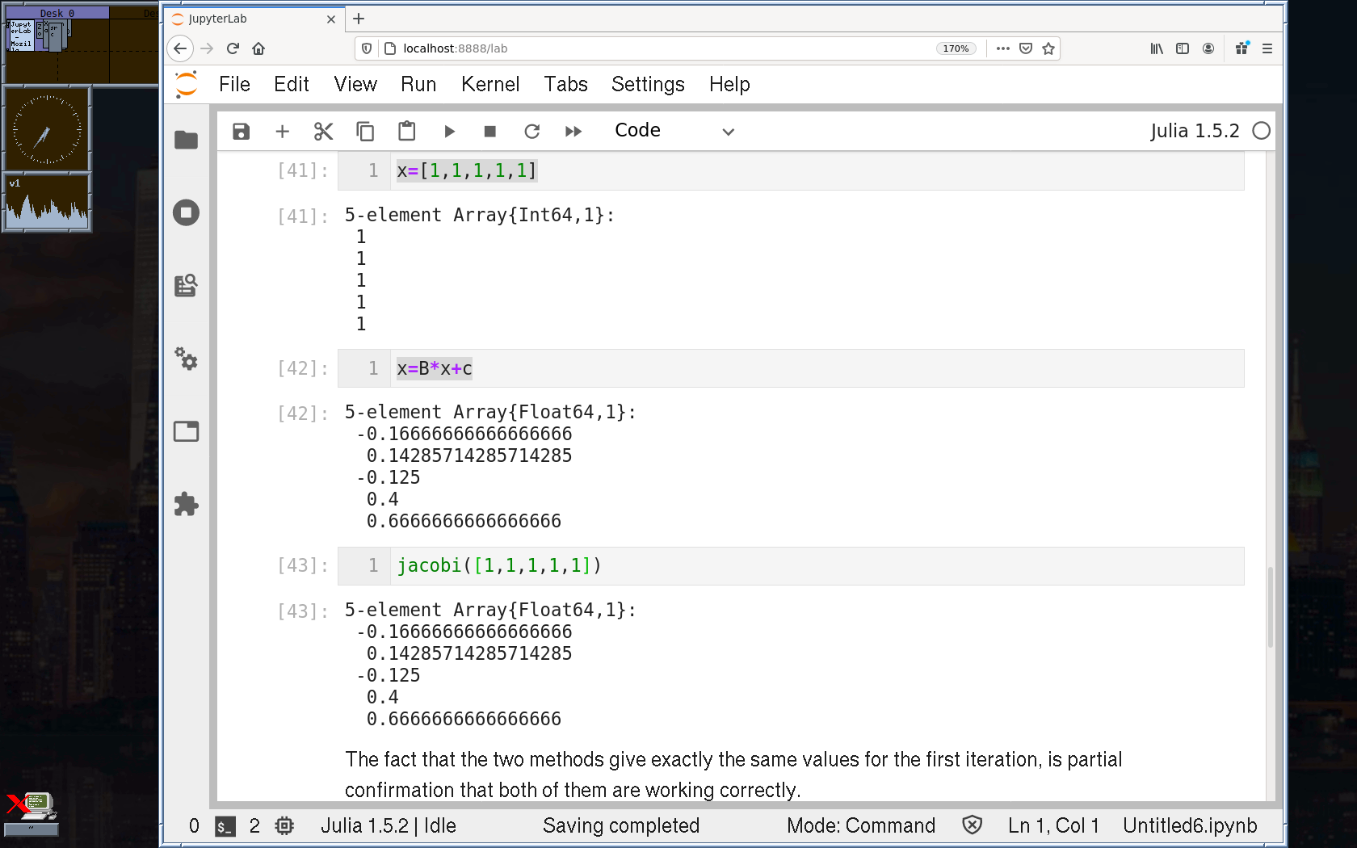Image resolution: width=1357 pixels, height=848 pixels.
Task: Run the selected cell with the play icon
Action: coord(449,132)
